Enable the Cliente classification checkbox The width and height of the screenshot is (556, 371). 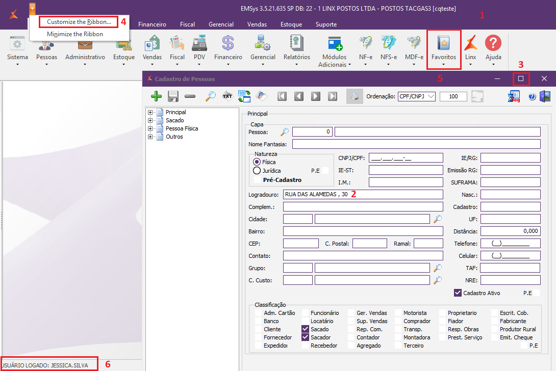[259, 329]
